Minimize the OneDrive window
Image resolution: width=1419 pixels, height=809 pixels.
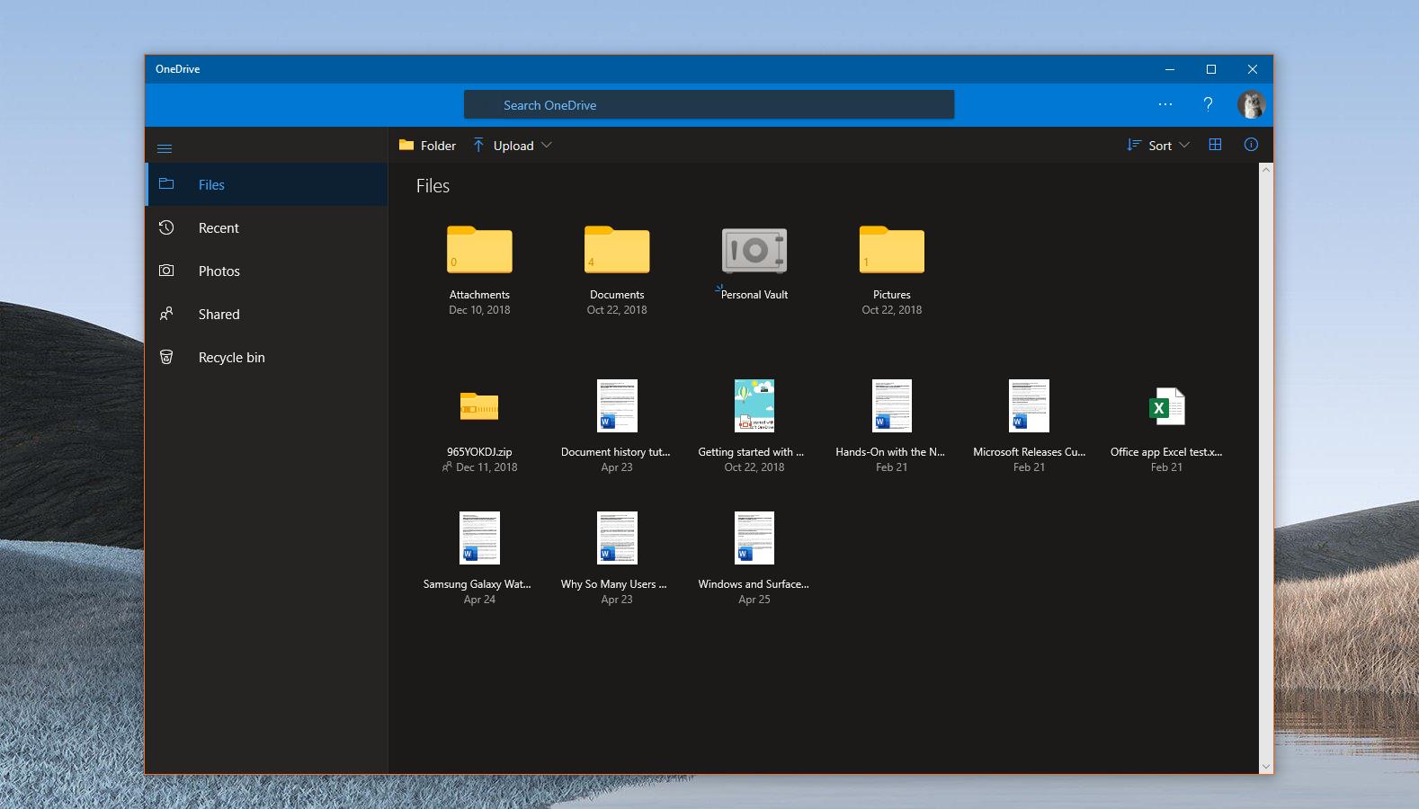[x=1170, y=69]
